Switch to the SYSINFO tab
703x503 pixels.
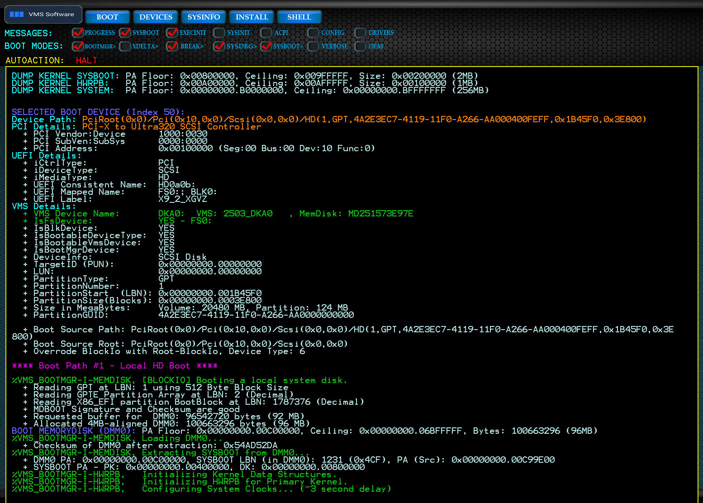(x=204, y=17)
